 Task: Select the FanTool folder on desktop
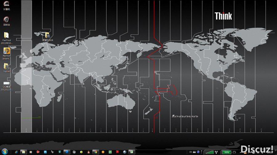point(6,38)
